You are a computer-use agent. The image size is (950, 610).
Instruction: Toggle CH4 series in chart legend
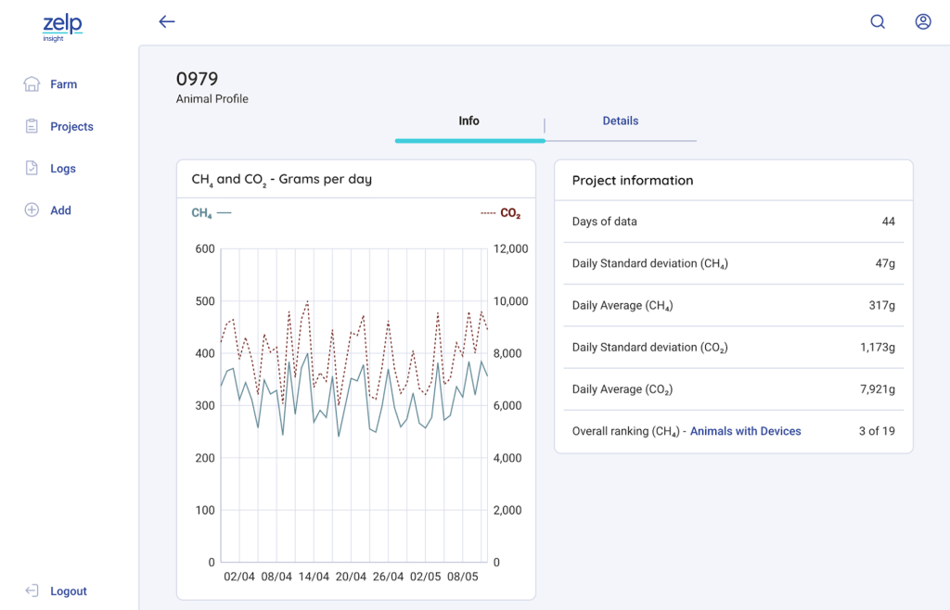pos(211,213)
